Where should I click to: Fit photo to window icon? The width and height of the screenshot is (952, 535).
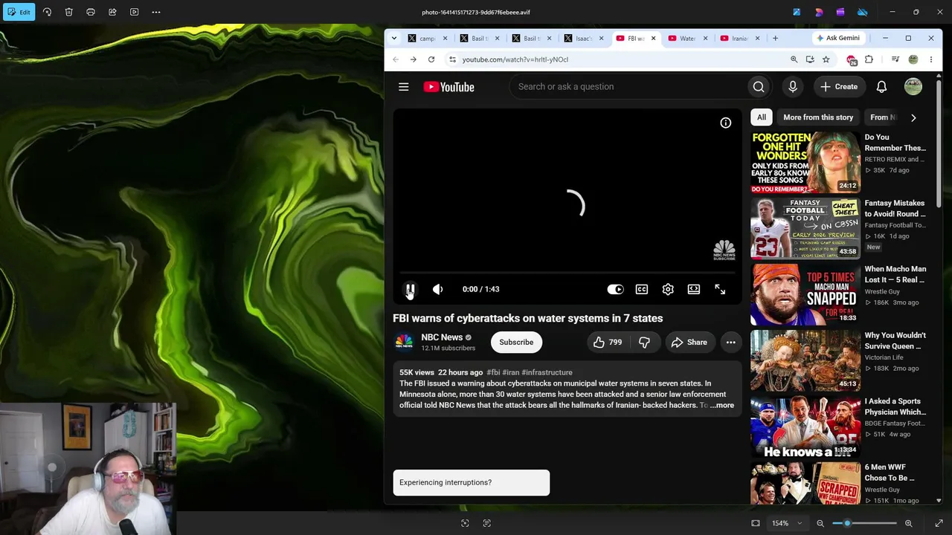coord(756,523)
